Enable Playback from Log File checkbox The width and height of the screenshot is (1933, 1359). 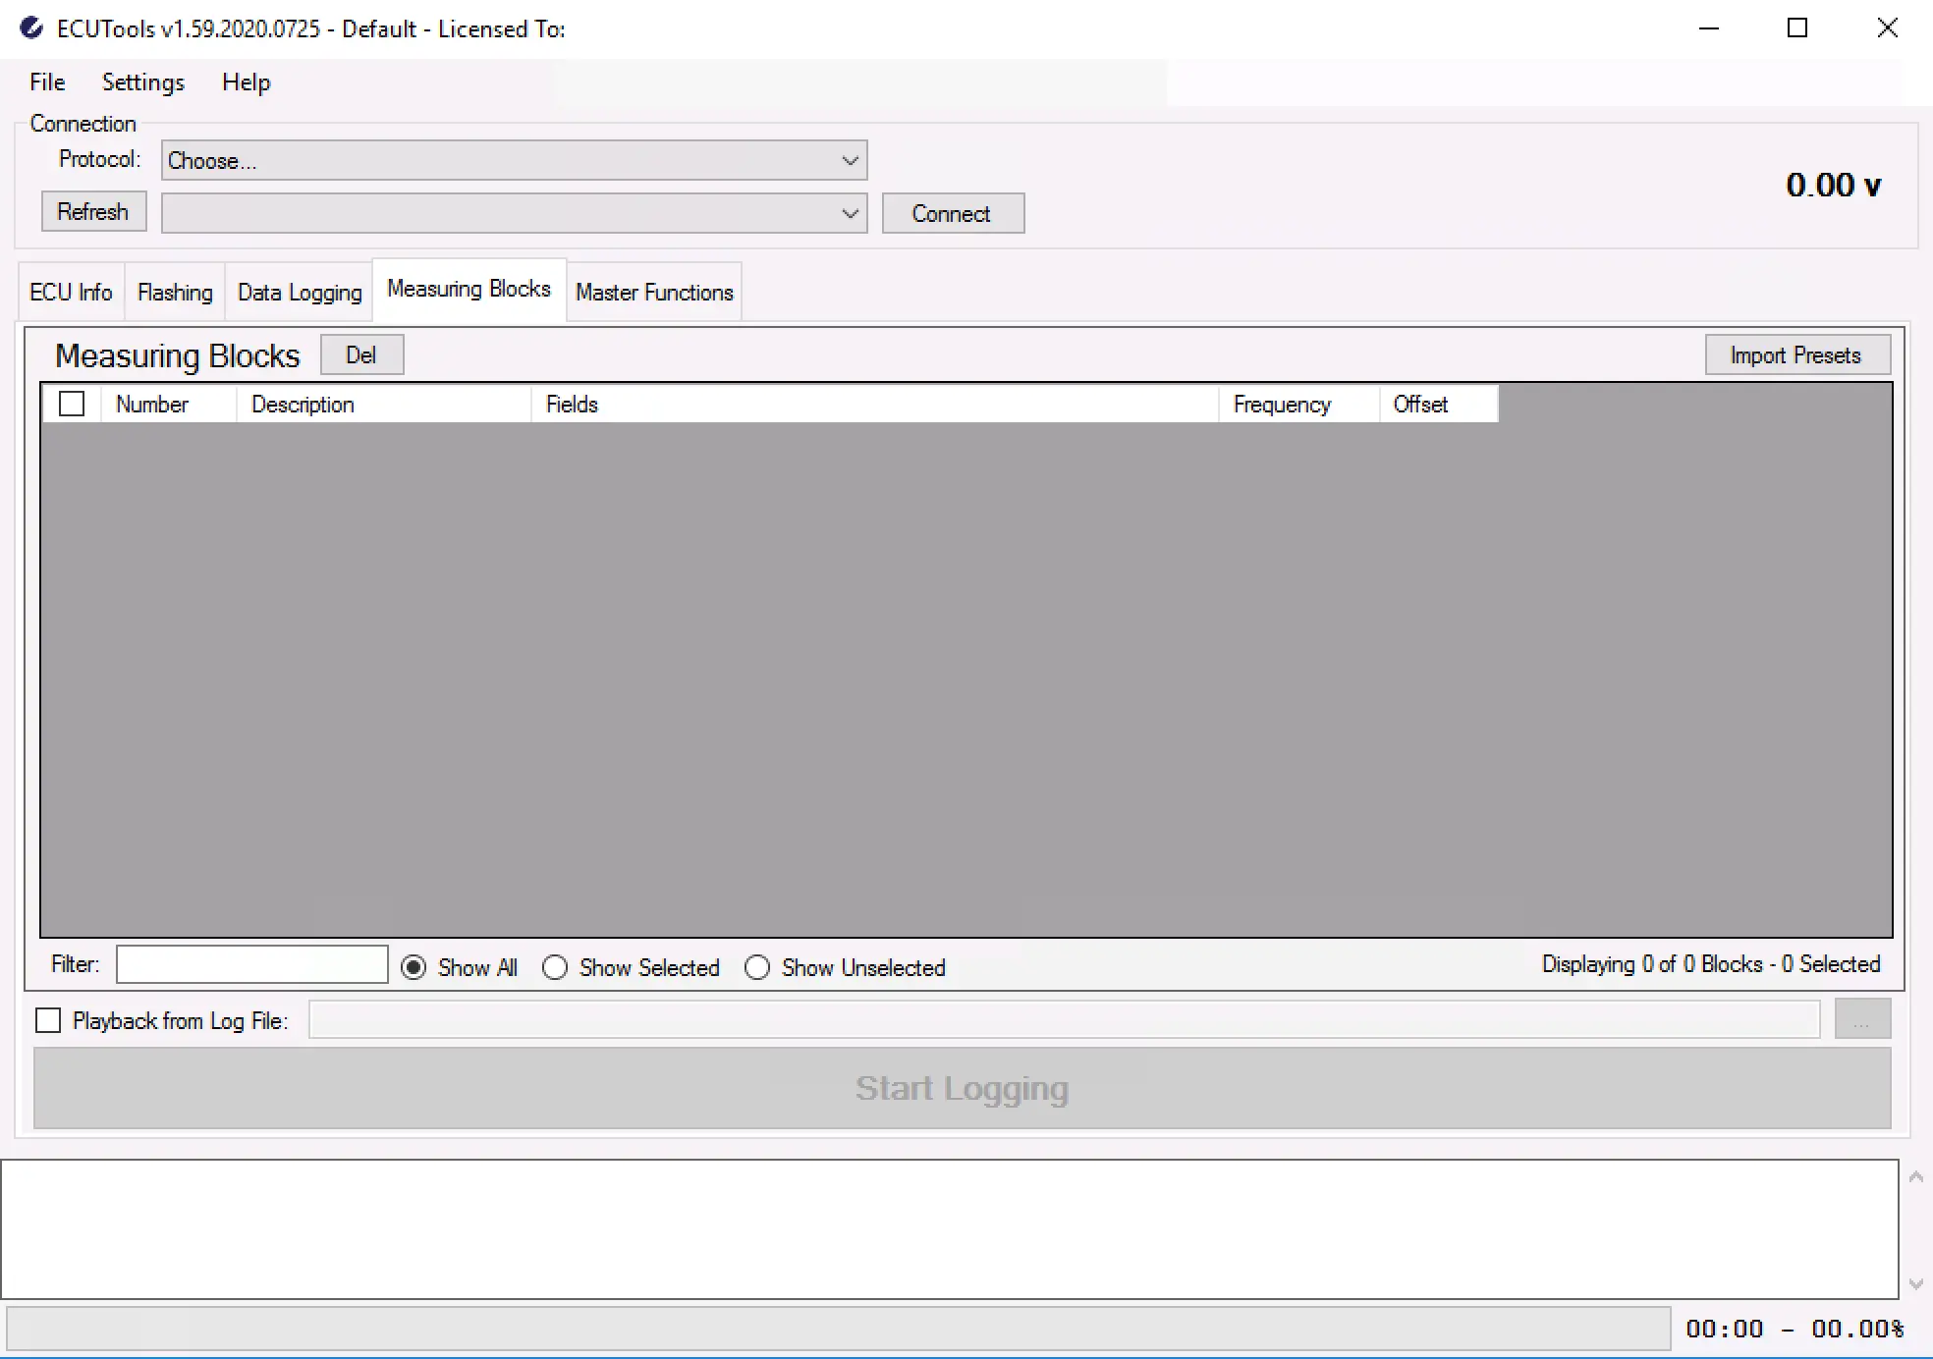(x=48, y=1020)
